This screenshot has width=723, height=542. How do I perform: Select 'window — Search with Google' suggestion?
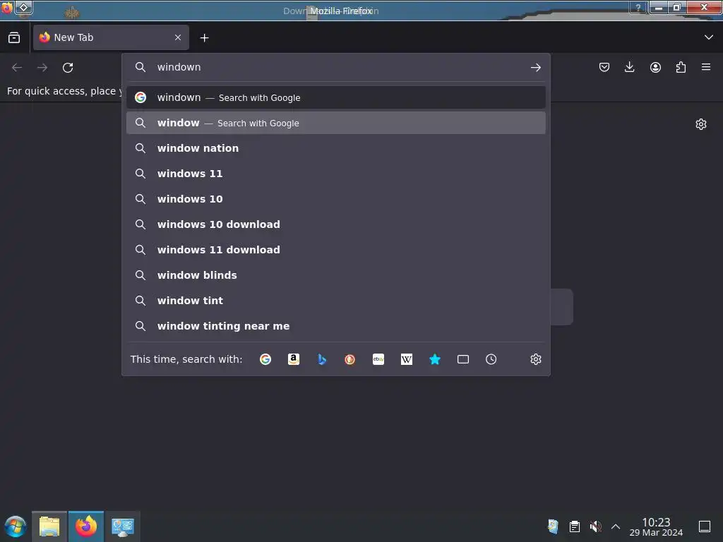coord(335,123)
